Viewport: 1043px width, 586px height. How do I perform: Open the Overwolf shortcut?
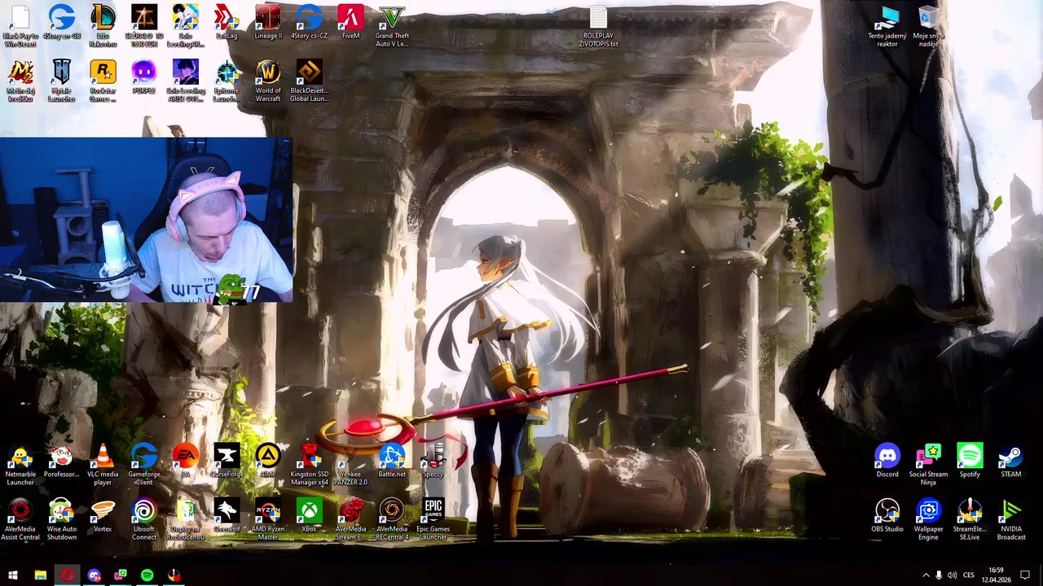(x=227, y=516)
